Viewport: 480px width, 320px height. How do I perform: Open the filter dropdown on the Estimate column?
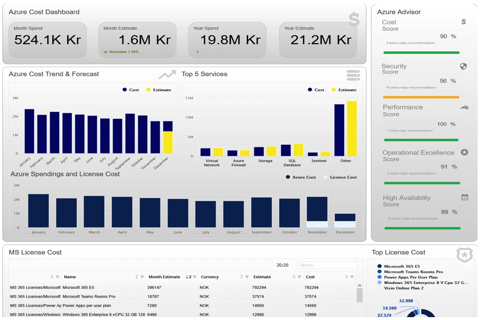(x=300, y=277)
